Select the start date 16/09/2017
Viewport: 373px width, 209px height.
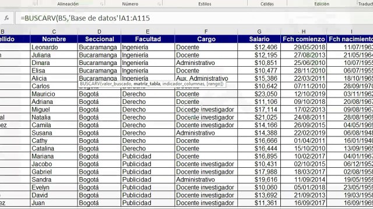pyautogui.click(x=304, y=203)
